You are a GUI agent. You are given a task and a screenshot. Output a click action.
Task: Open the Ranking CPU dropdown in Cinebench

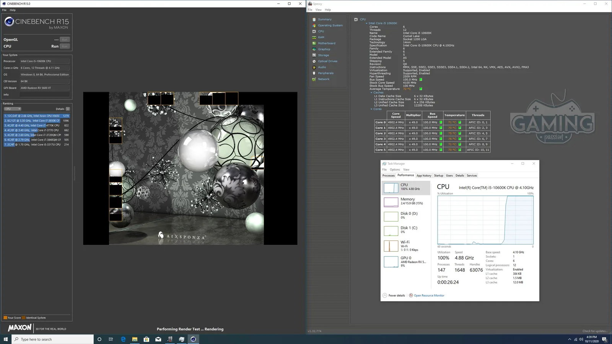[x=13, y=109]
